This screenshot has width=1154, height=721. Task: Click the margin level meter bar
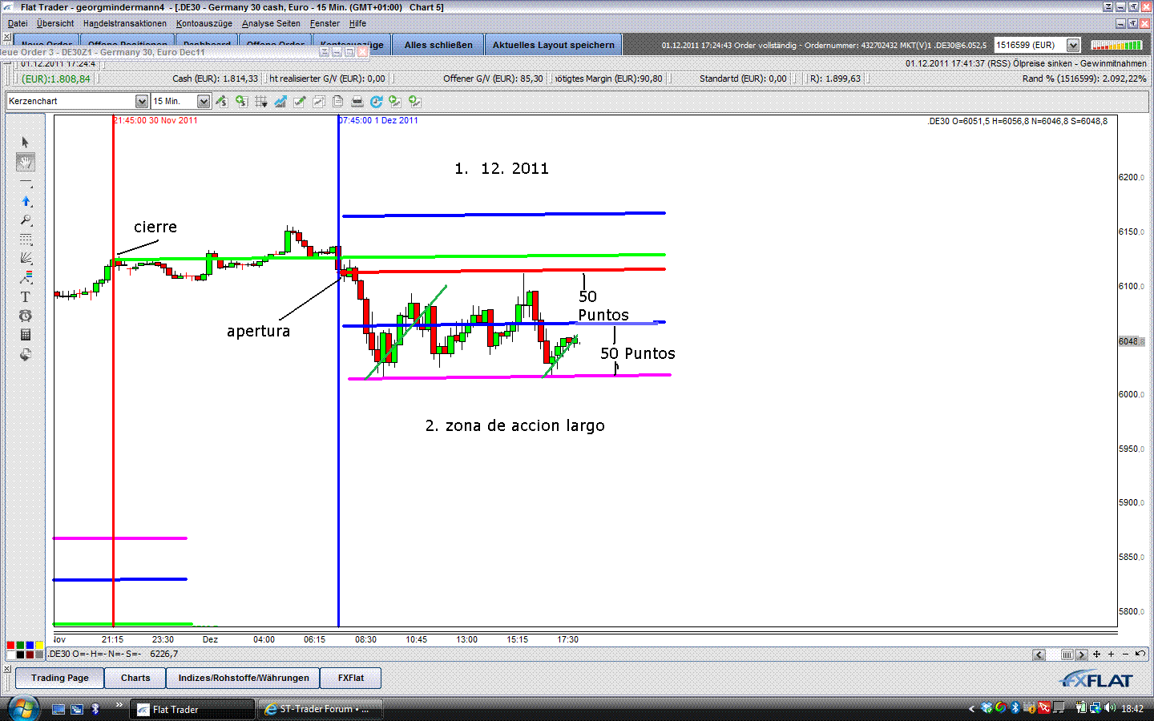point(1116,45)
